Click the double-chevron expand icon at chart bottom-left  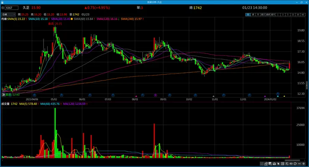pos(3,95)
